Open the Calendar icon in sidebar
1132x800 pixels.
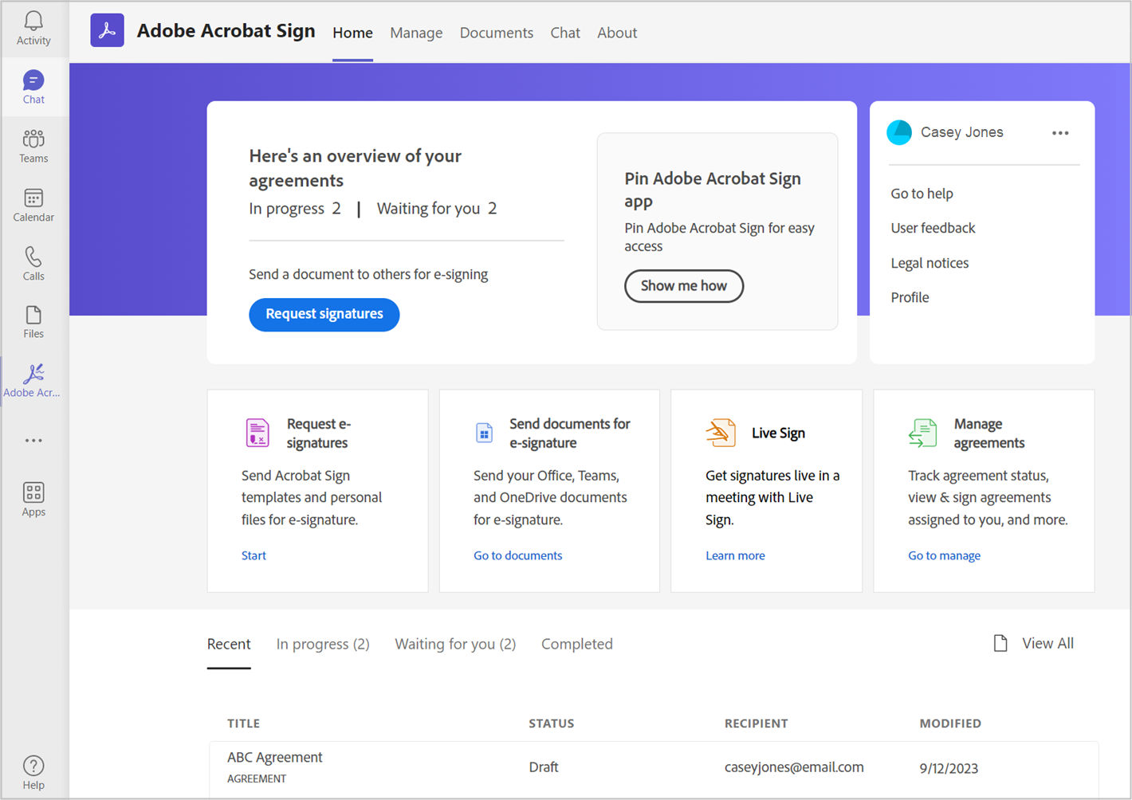click(x=33, y=205)
